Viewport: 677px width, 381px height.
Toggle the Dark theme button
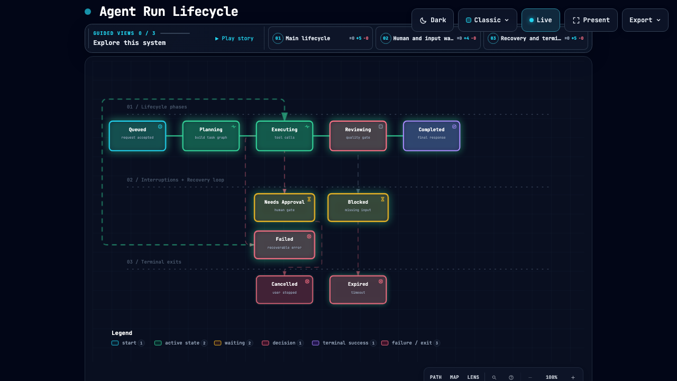[x=433, y=20]
